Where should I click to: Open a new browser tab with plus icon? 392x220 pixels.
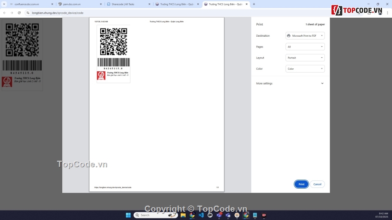point(254,4)
